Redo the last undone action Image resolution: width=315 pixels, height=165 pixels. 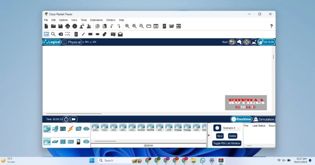119,26
